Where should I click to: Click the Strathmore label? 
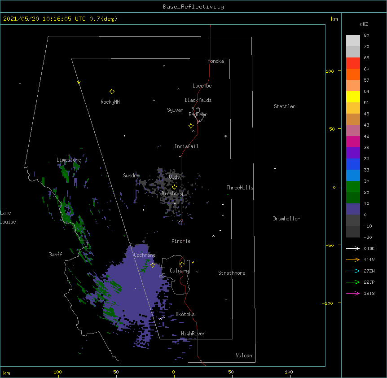pyautogui.click(x=232, y=273)
